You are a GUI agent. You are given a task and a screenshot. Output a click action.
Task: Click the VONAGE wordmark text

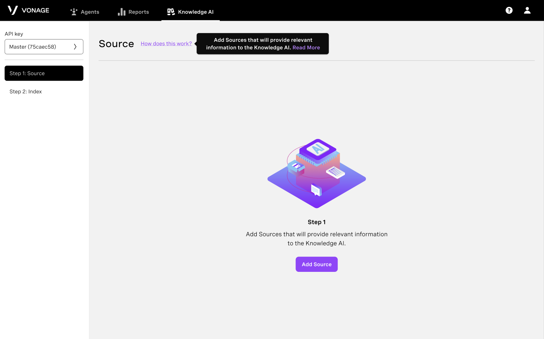[35, 10]
